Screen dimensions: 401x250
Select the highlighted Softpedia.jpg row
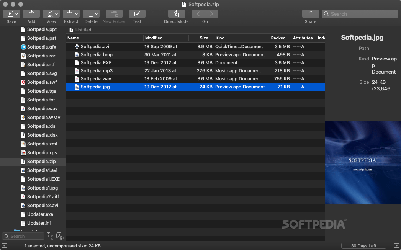pos(195,87)
